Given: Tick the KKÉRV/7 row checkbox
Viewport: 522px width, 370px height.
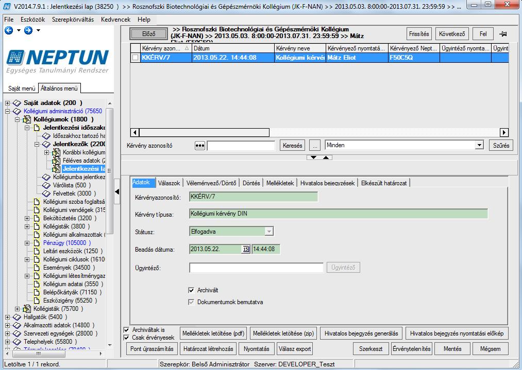Looking at the screenshot, I should click(135, 58).
